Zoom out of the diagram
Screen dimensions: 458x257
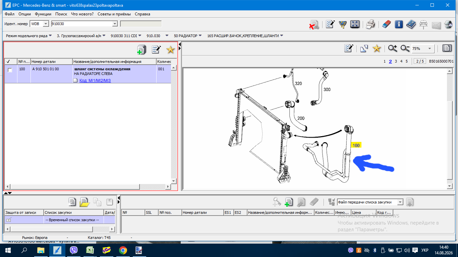[405, 49]
